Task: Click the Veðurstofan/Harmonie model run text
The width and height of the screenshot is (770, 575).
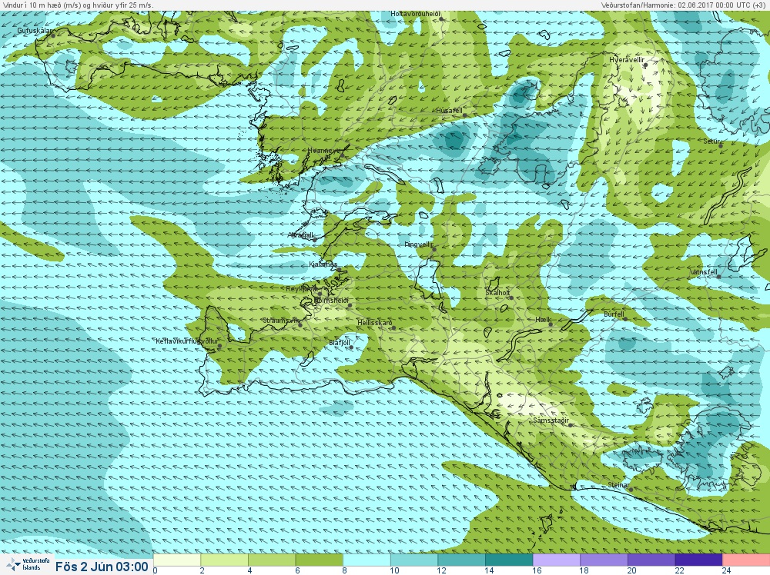Action: coord(682,5)
